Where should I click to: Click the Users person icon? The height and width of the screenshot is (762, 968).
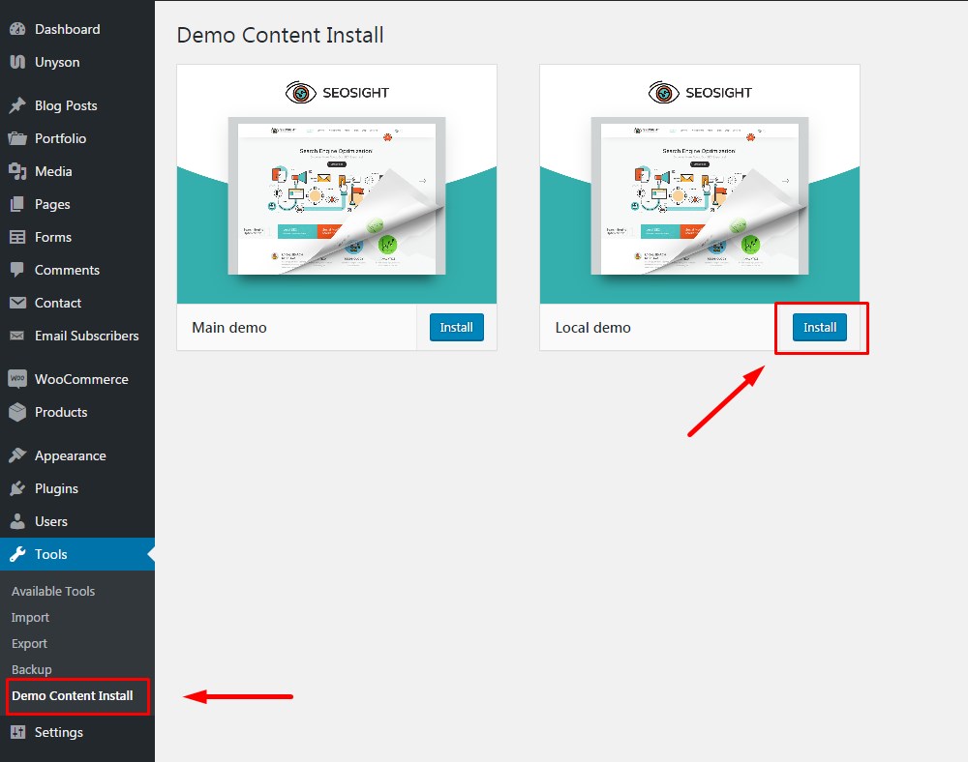pyautogui.click(x=17, y=521)
